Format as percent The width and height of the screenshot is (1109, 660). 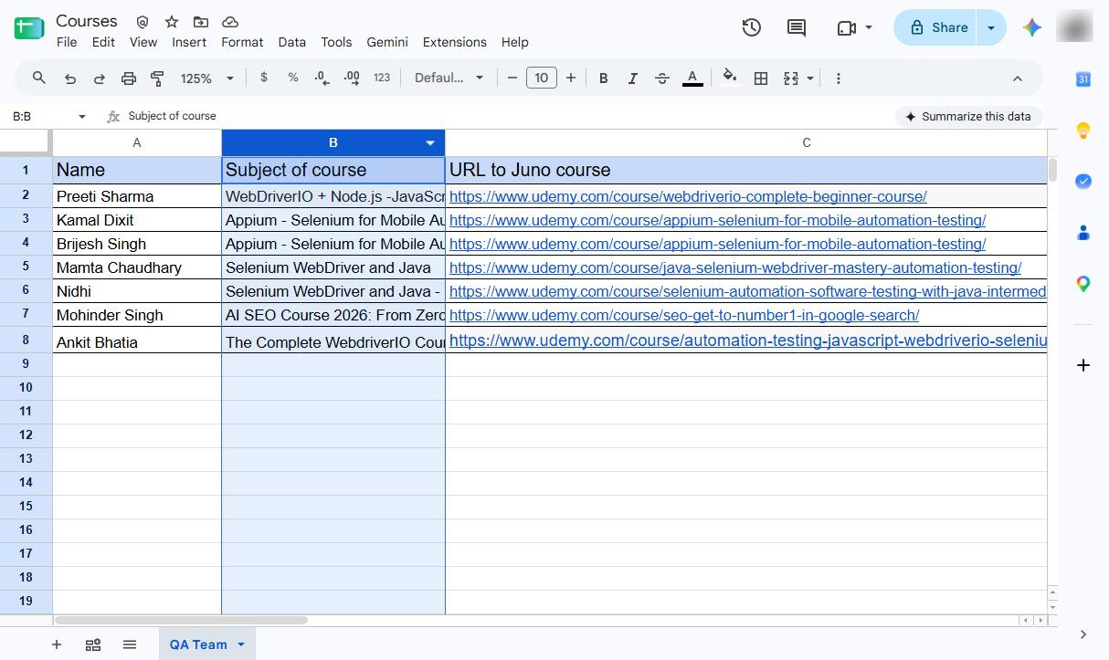293,78
